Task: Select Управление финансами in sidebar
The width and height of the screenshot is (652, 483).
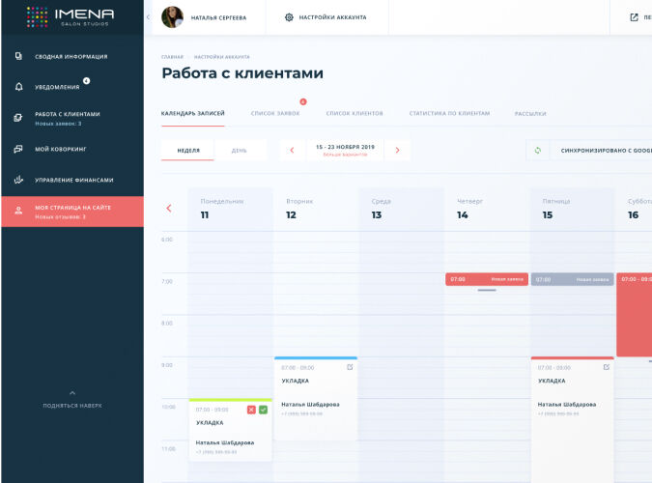Action: [x=74, y=180]
